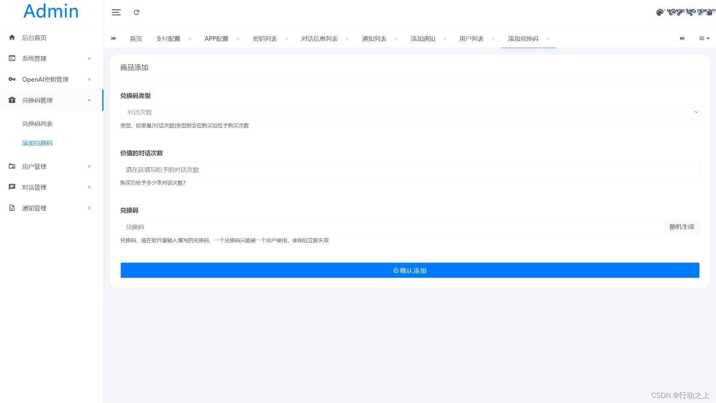716x403 pixels.
Task: Close the 对话信息列表 tab
Action: [x=347, y=39]
